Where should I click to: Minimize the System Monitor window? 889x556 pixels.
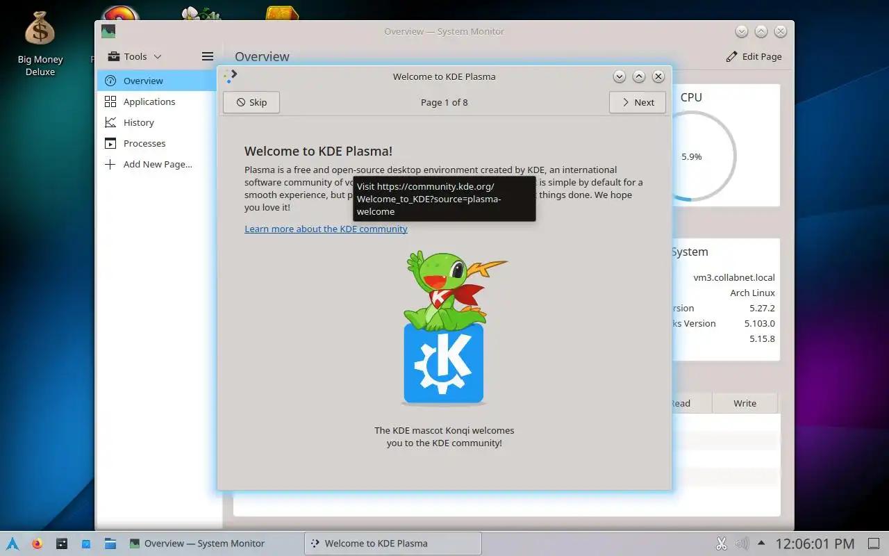742,31
